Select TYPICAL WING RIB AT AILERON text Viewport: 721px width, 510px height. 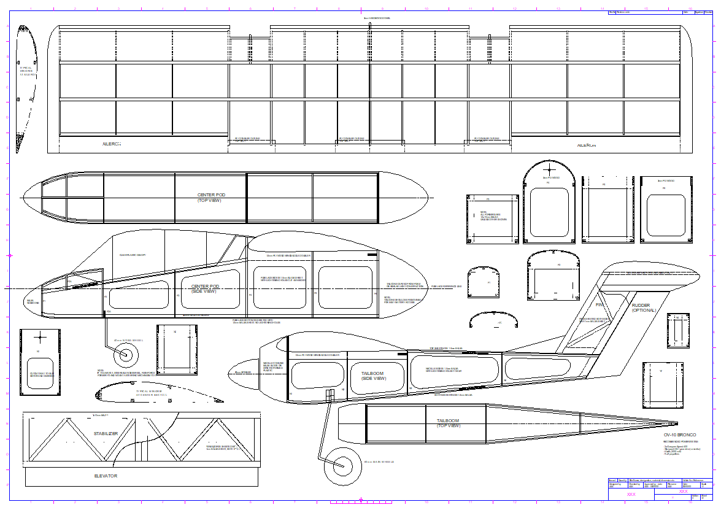(28, 71)
